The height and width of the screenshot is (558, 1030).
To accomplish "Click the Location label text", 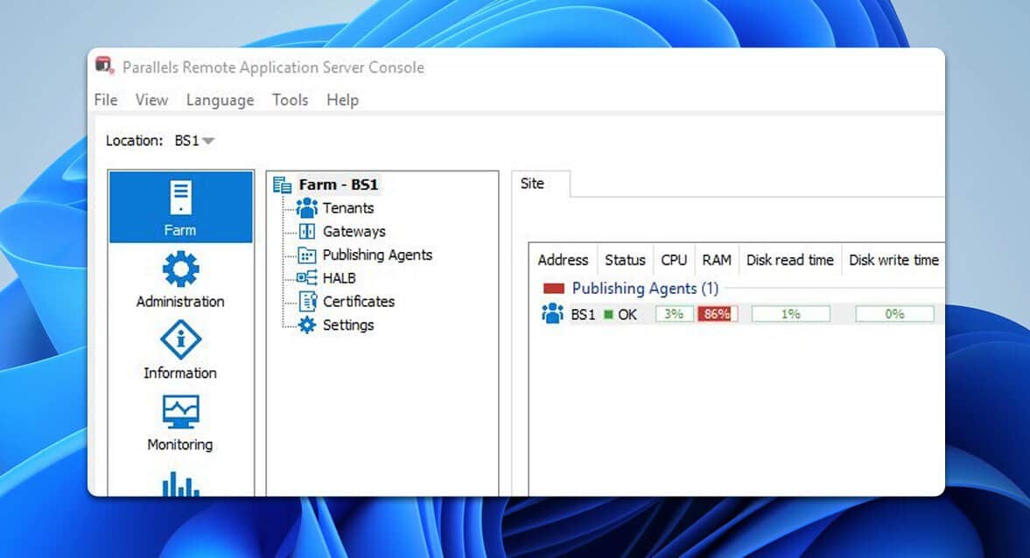I will pos(134,141).
